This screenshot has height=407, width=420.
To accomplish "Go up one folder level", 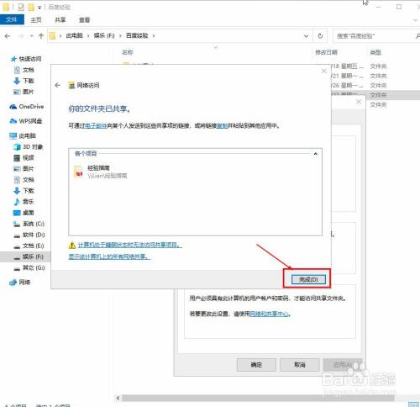I will click(41, 36).
